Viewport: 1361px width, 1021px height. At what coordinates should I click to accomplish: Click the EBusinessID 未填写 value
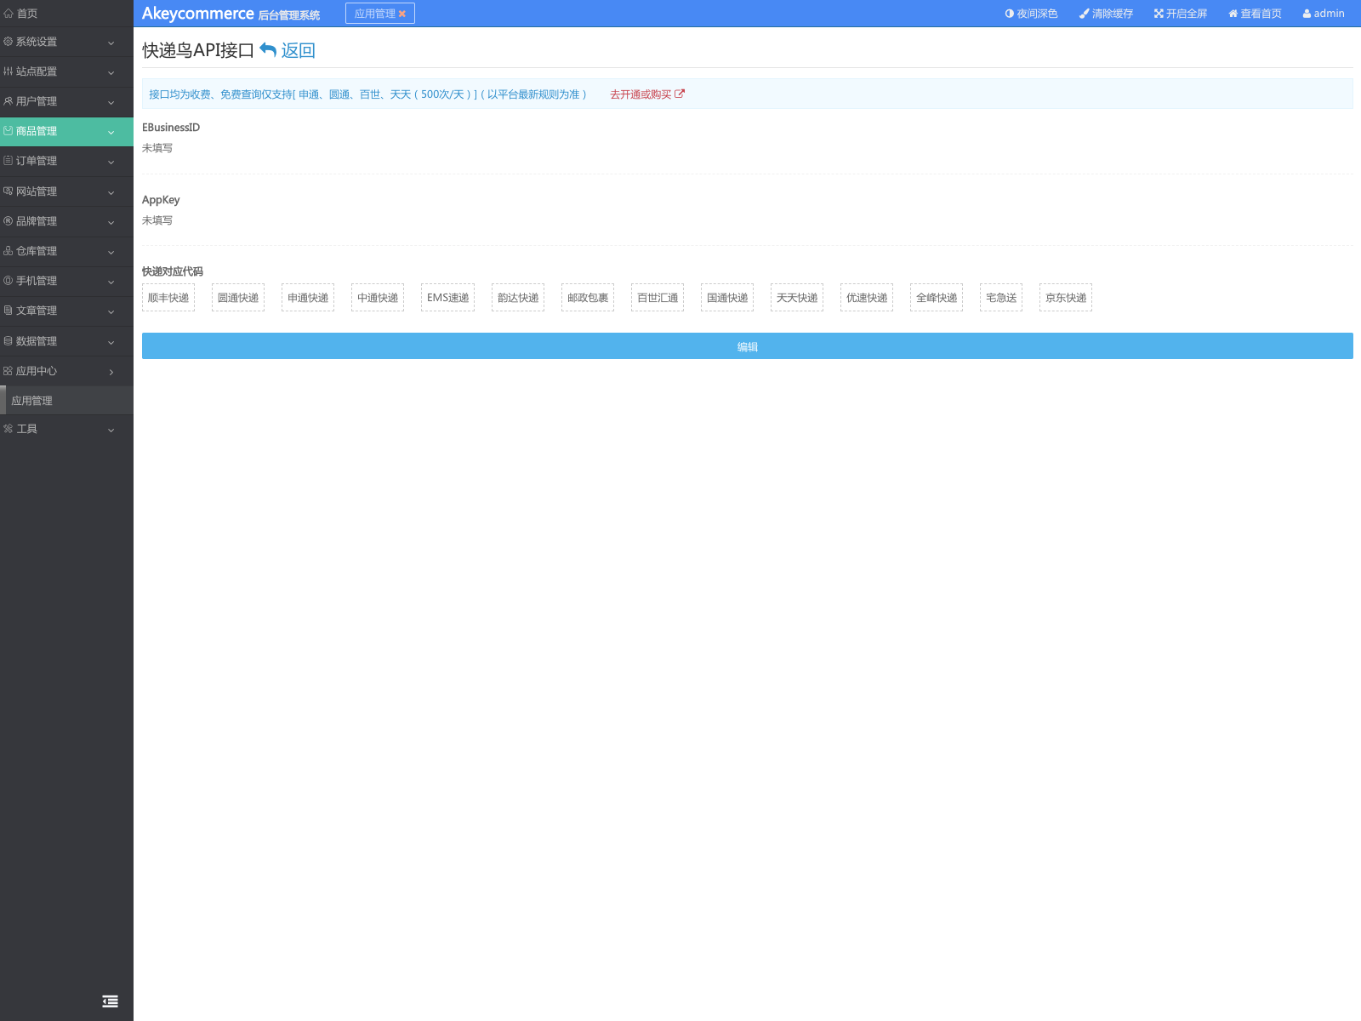click(x=157, y=148)
